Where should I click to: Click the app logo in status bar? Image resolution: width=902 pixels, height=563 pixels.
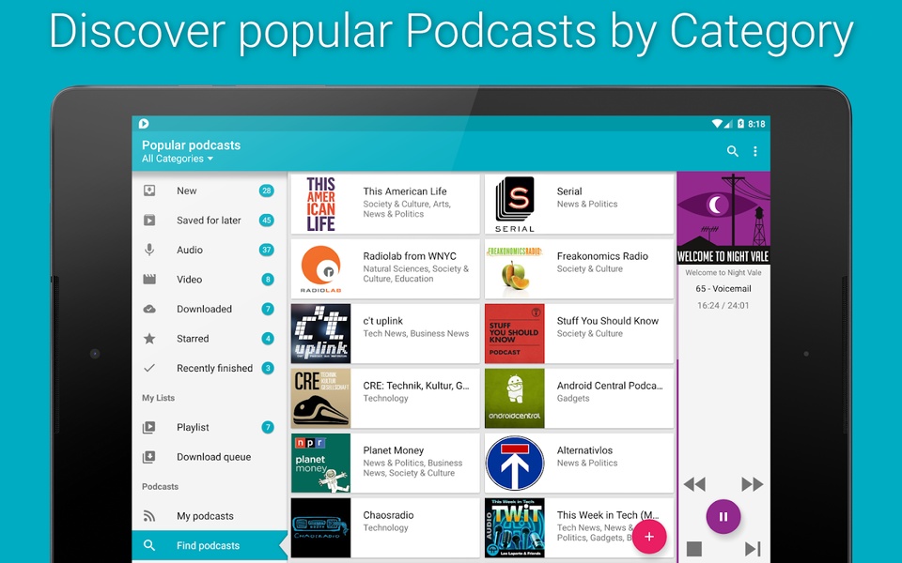point(144,124)
